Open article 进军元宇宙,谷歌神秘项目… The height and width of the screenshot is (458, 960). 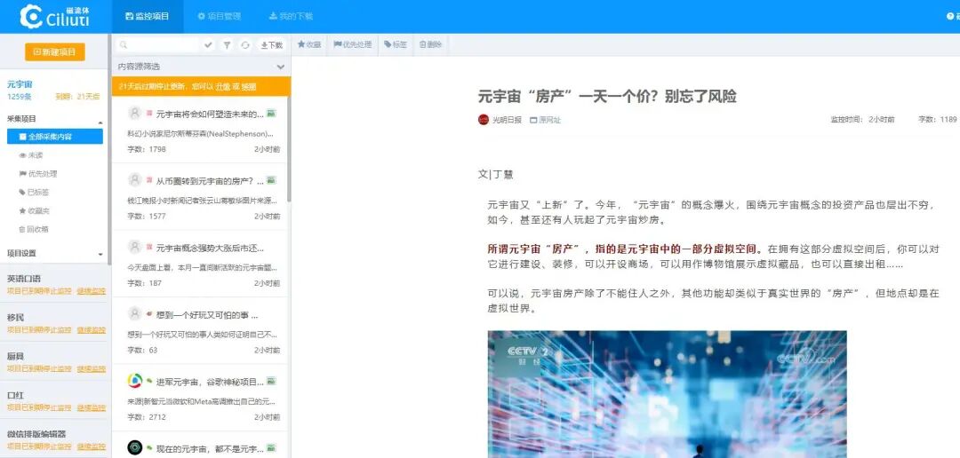click(210, 382)
